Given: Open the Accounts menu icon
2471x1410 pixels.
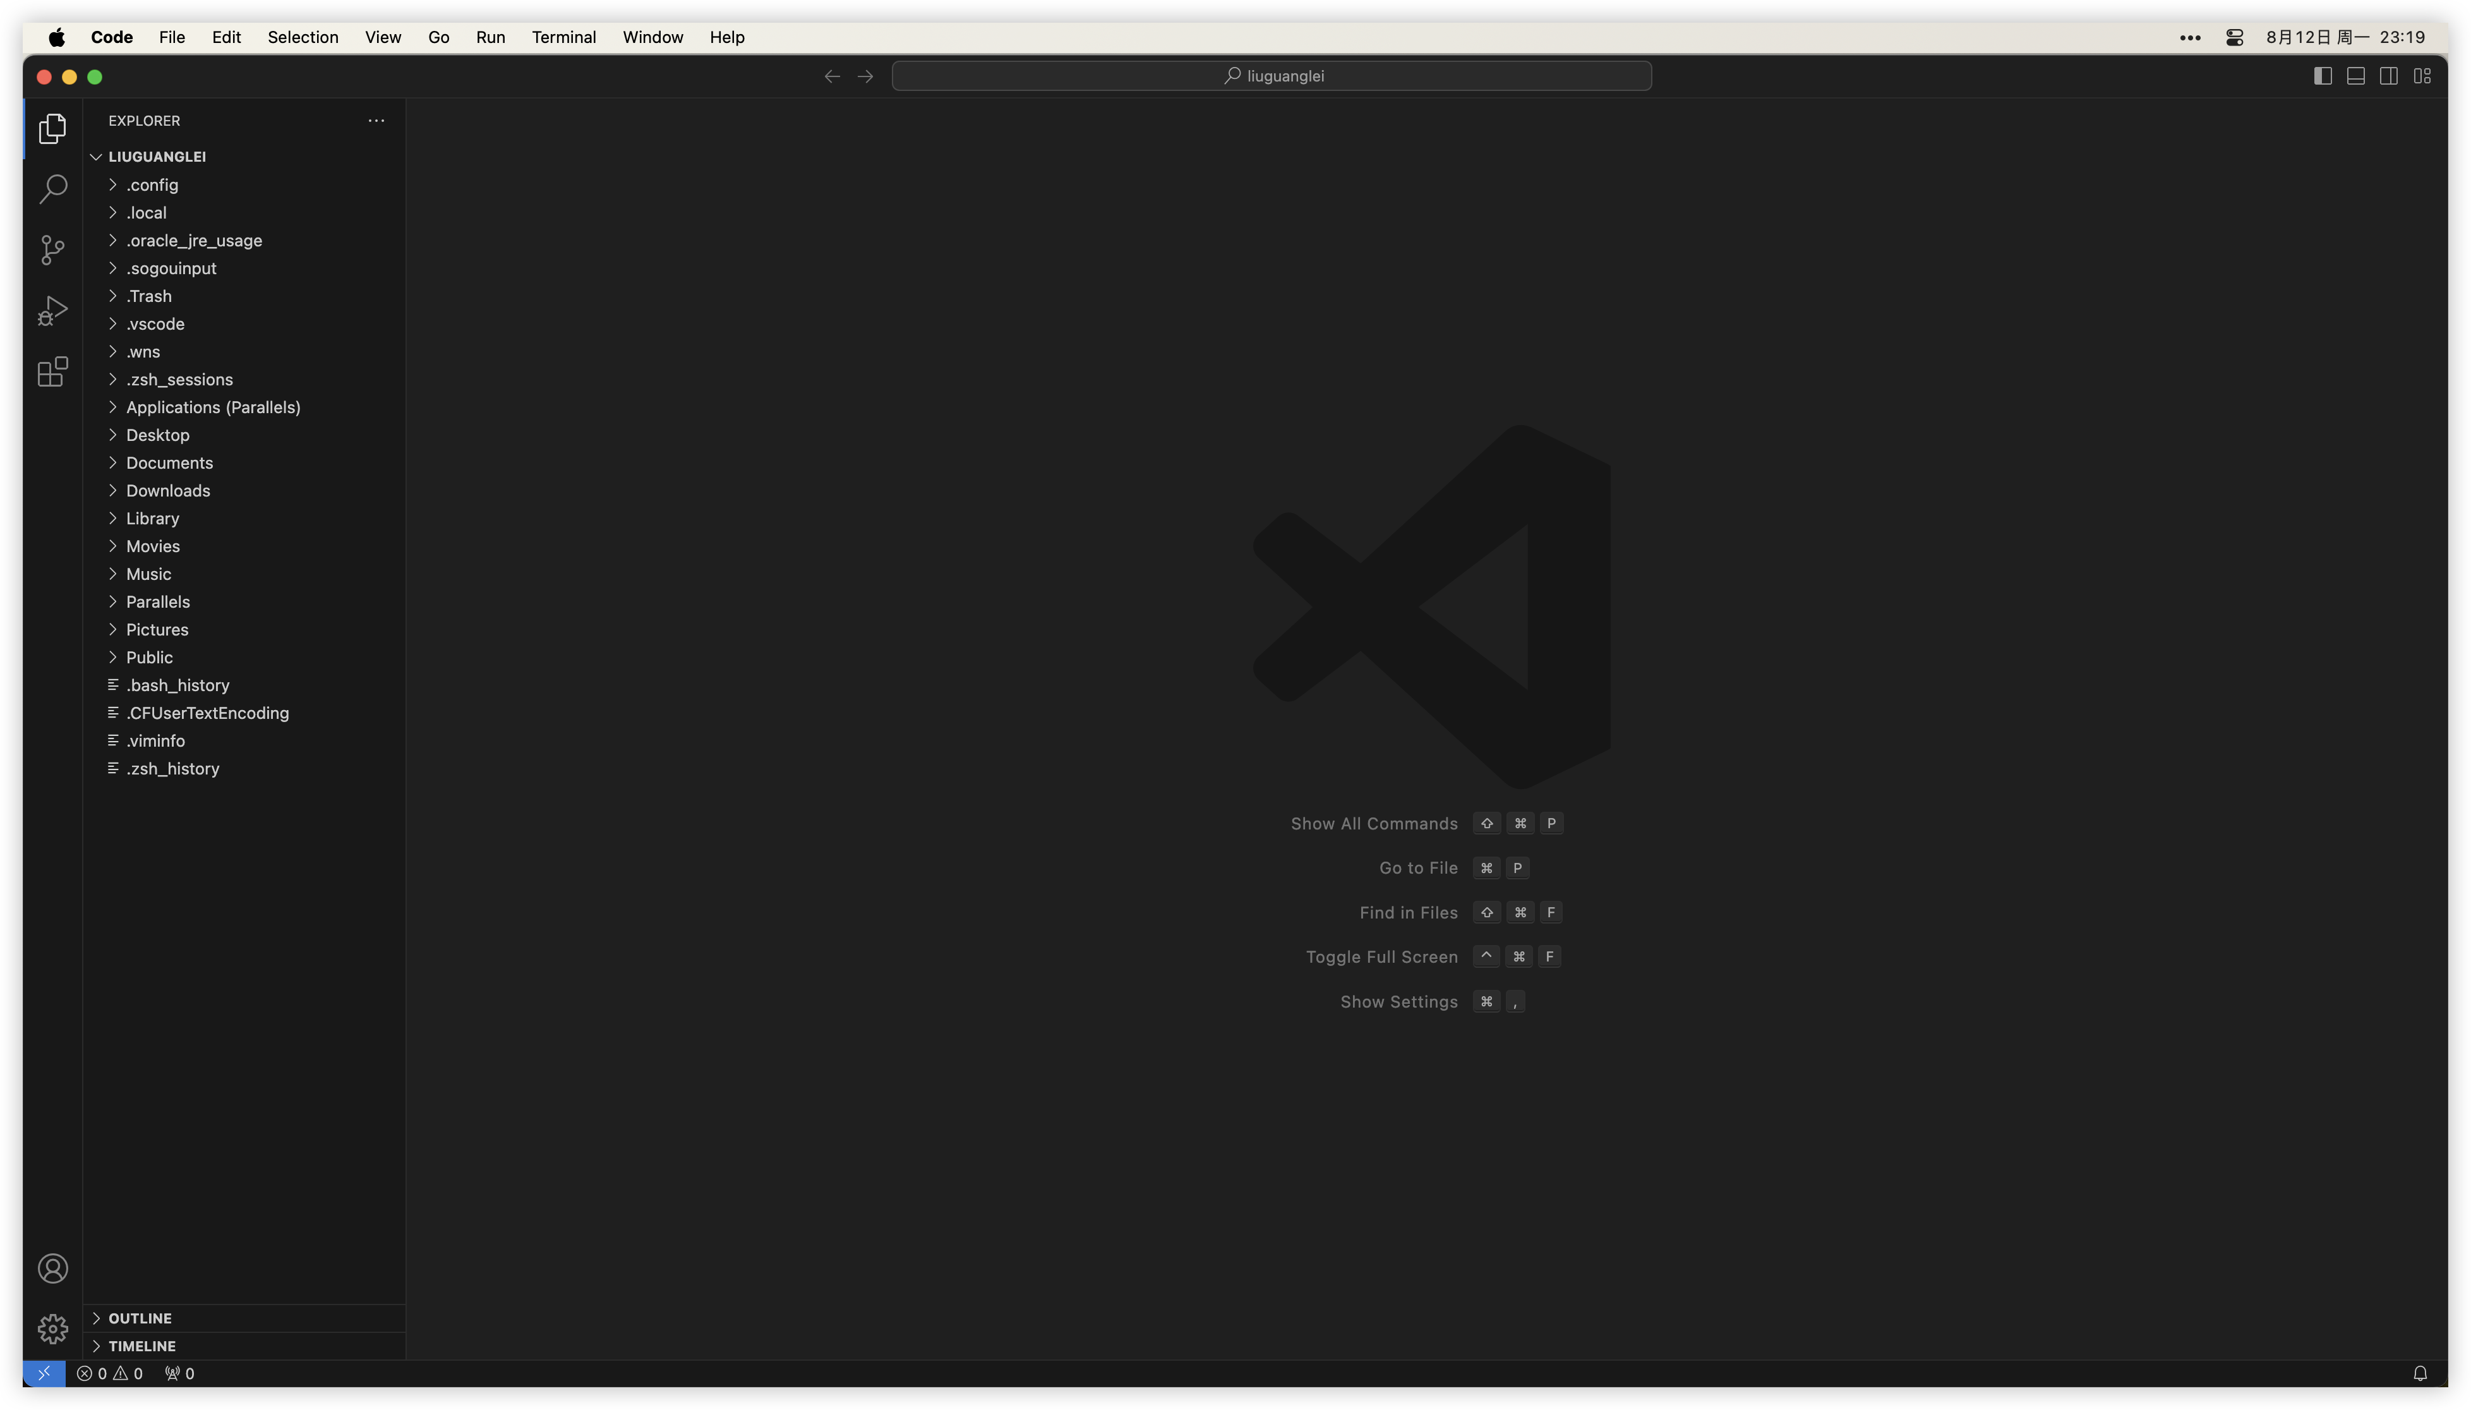Looking at the screenshot, I should tap(52, 1268).
